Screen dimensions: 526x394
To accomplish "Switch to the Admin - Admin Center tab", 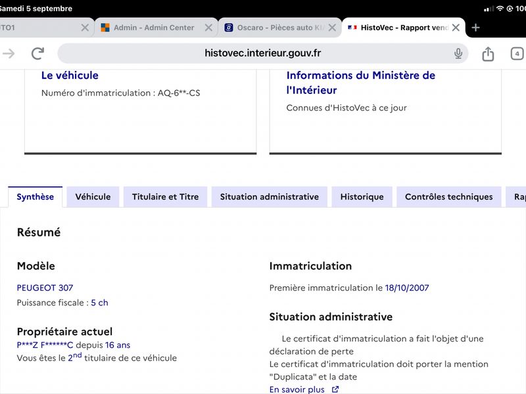I will click(154, 28).
